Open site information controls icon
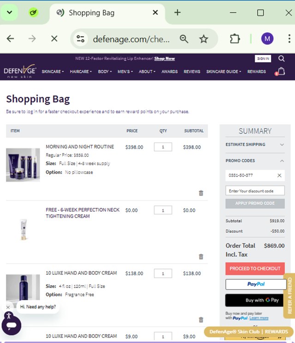 tap(80, 39)
